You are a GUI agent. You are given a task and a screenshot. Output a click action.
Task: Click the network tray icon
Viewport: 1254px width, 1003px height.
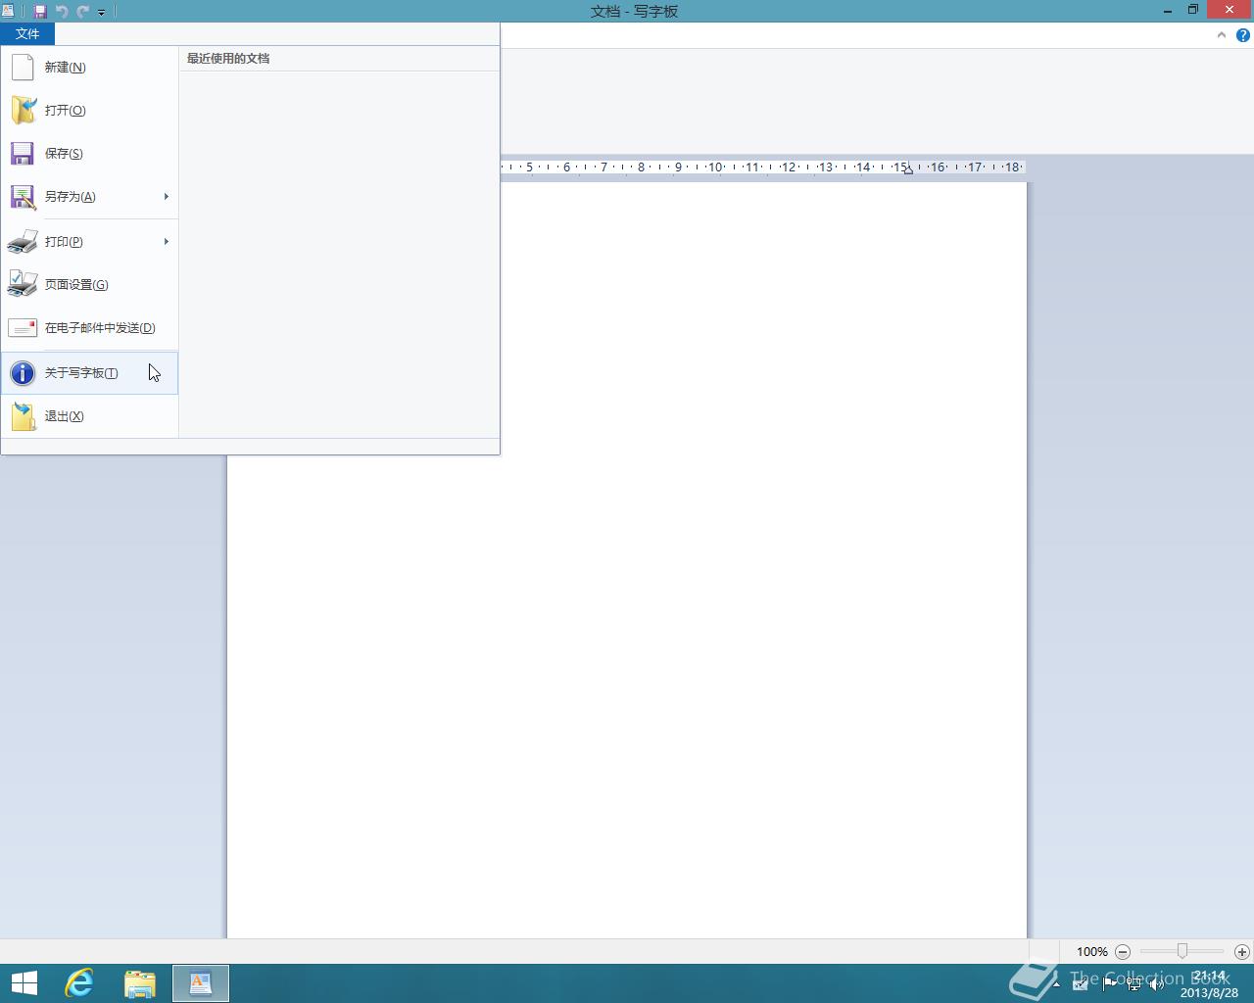point(1133,983)
